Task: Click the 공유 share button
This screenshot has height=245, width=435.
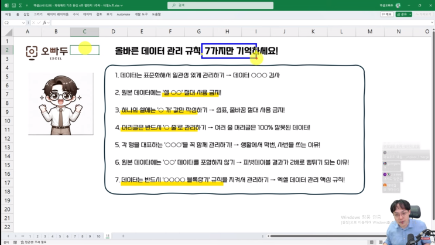Action: 403,14
